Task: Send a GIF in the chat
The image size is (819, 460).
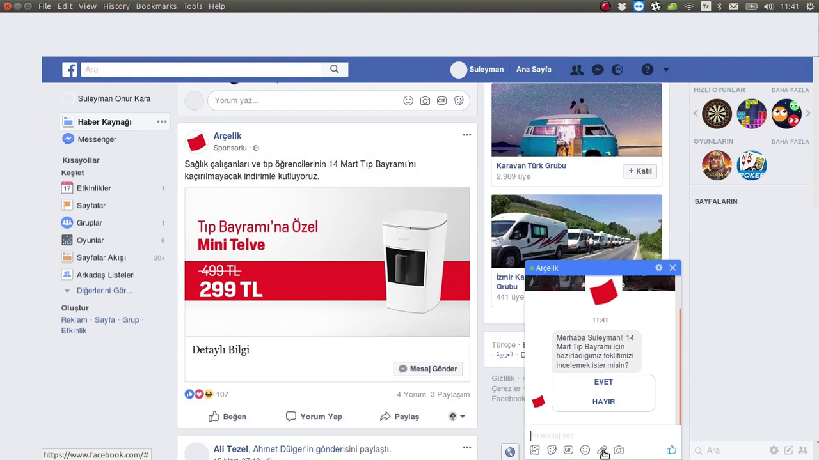Action: [568, 450]
